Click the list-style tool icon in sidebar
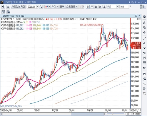 click(144, 53)
